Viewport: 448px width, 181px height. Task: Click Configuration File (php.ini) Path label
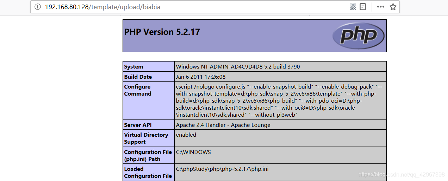[x=148, y=155]
